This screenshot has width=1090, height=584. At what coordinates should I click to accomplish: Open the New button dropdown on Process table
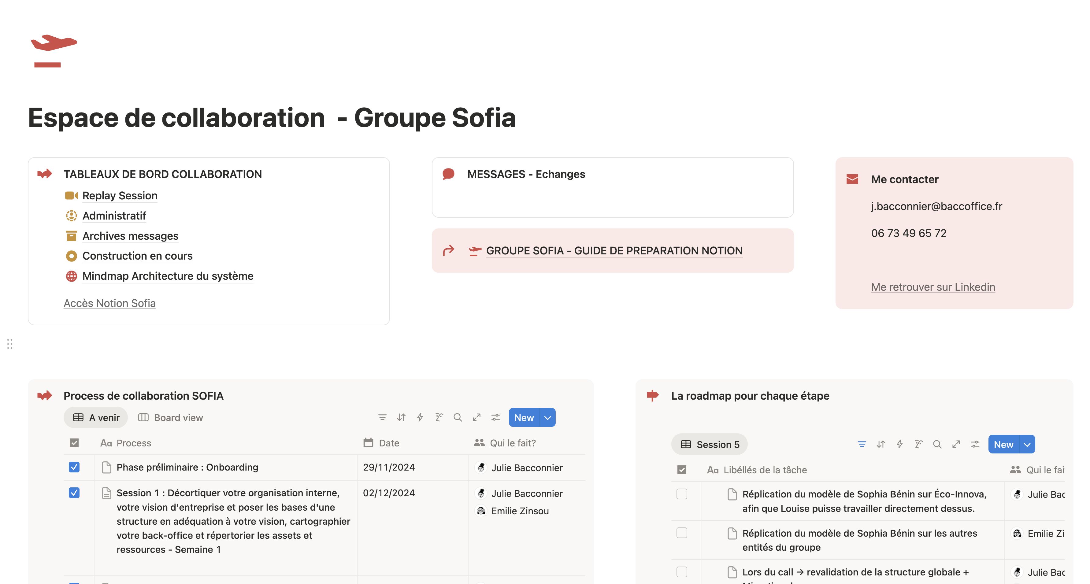pos(547,417)
